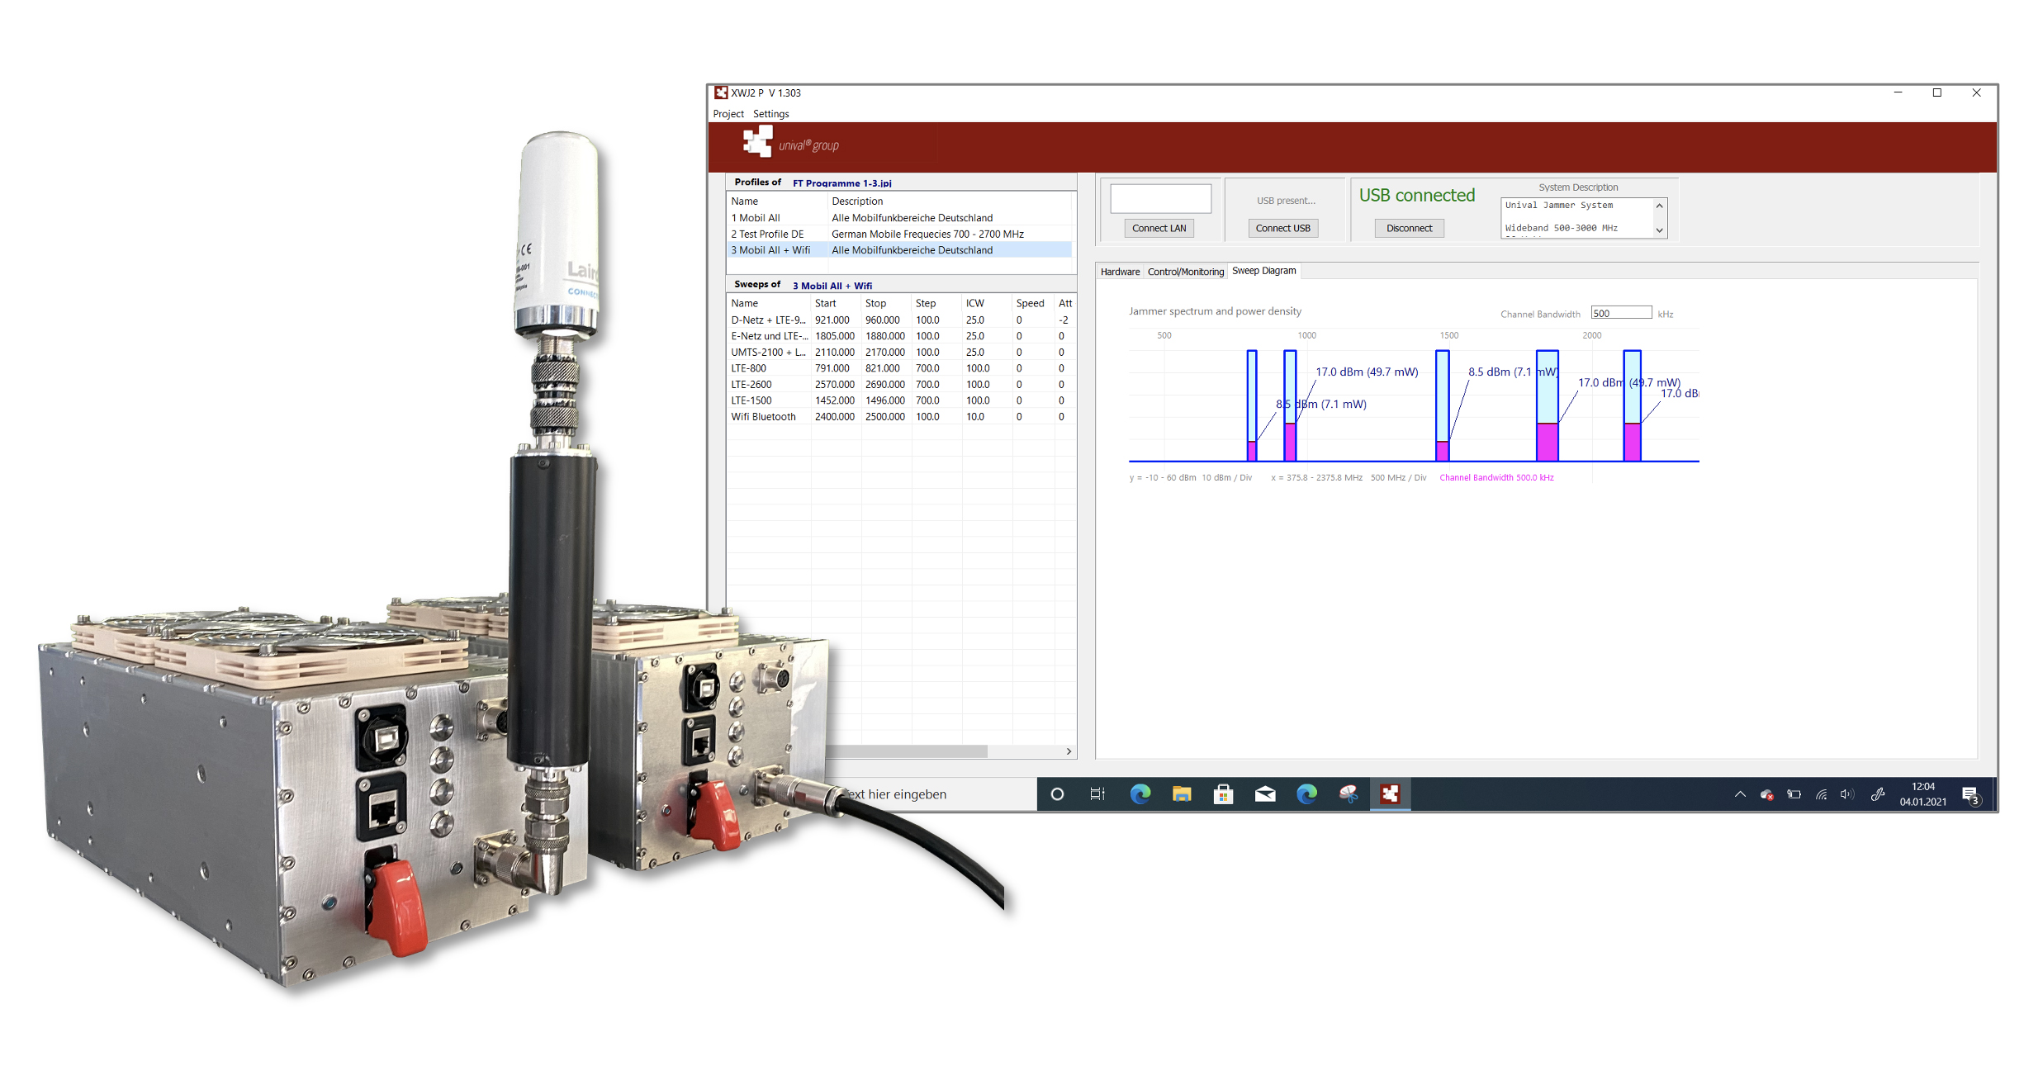Open the Project menu

point(728,114)
